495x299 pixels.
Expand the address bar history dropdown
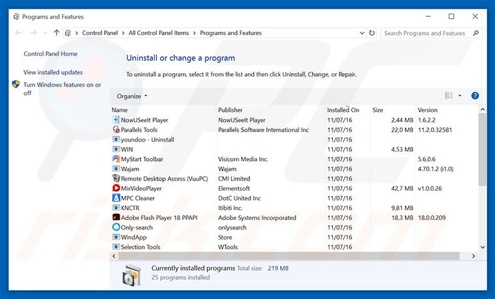pos(362,33)
